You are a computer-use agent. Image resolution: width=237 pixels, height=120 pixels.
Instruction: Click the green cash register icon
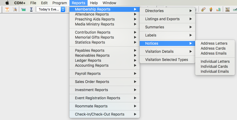pyautogui.click(x=24, y=9)
